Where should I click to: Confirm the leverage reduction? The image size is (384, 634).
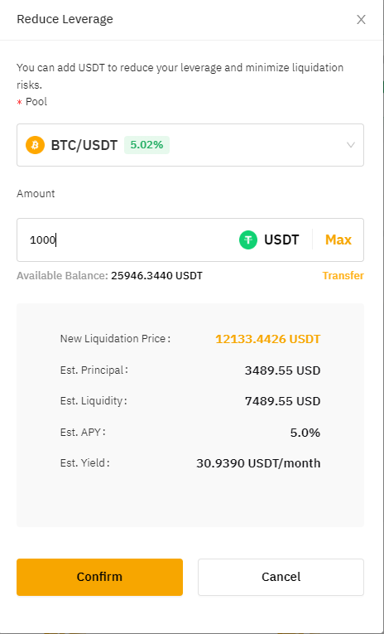tap(100, 577)
